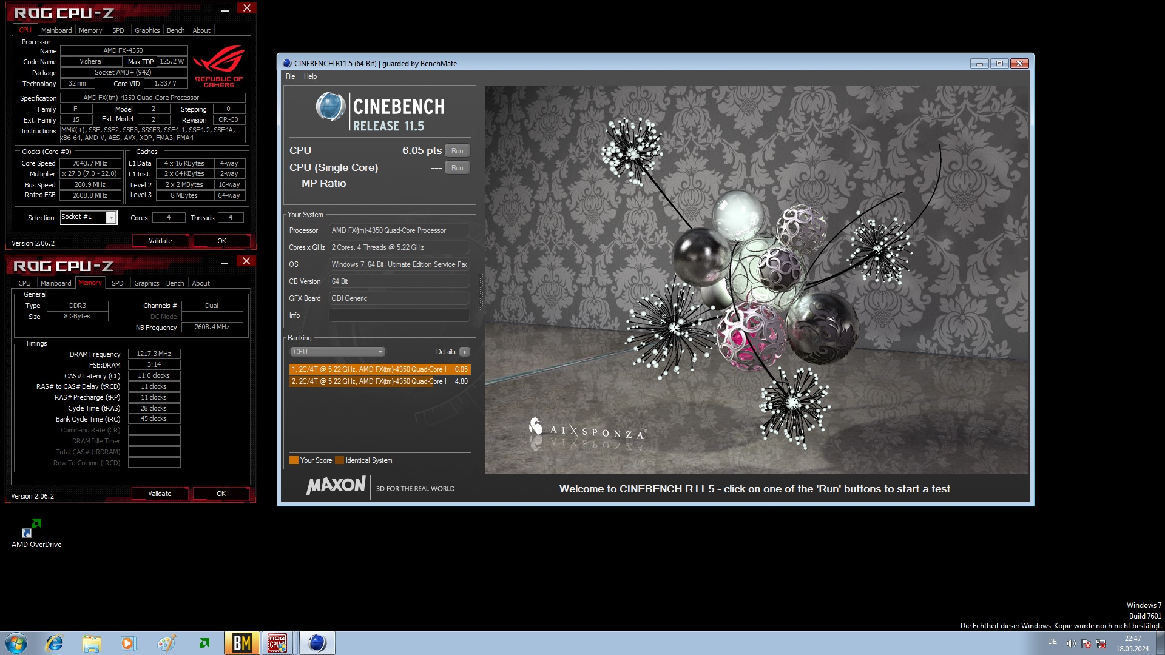Click OK in the Memory CPU-Z window
Viewport: 1165px width, 655px height.
coord(221,494)
